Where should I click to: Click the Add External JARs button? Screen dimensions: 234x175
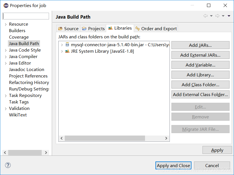pyautogui.click(x=200, y=55)
